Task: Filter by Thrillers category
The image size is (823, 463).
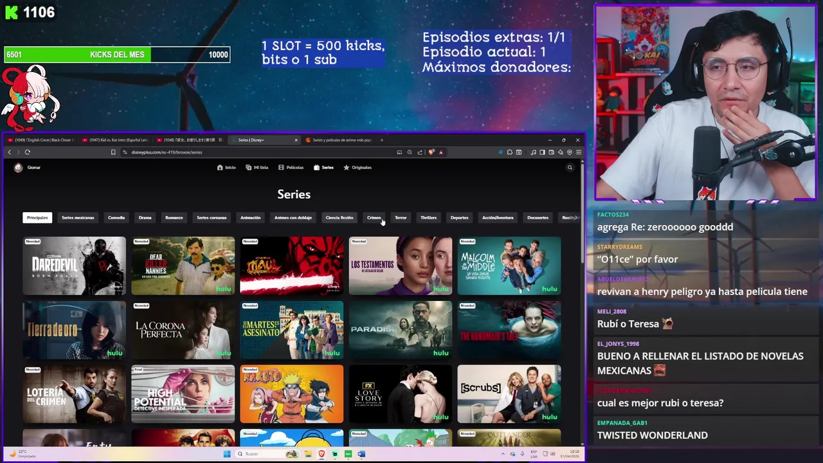Action: click(428, 217)
